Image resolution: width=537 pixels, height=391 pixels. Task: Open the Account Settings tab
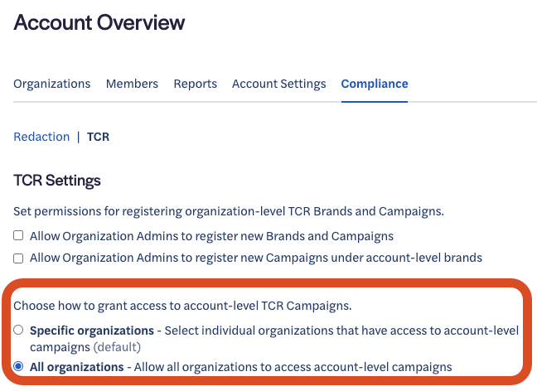(x=278, y=84)
